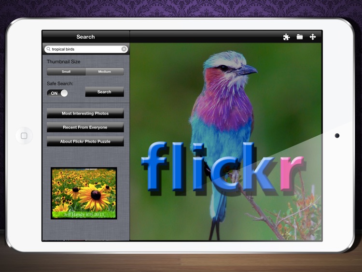Select Small thumbnail size
The height and width of the screenshot is (272, 362).
66,72
